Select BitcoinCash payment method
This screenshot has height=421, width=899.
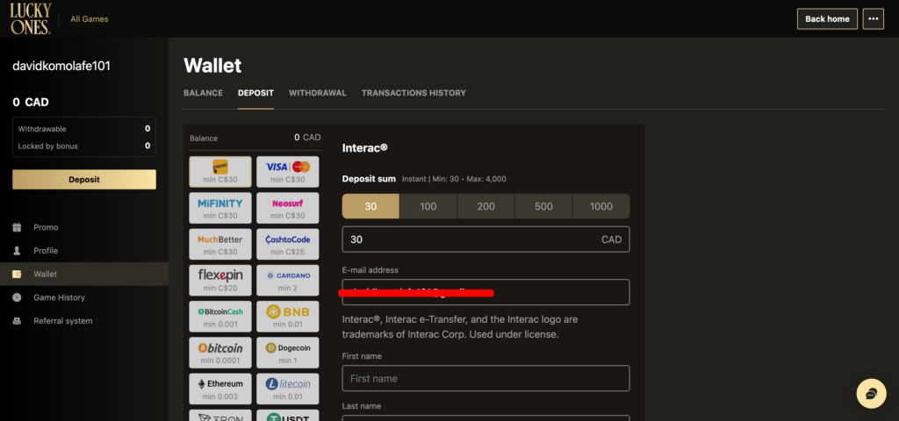pyautogui.click(x=220, y=317)
